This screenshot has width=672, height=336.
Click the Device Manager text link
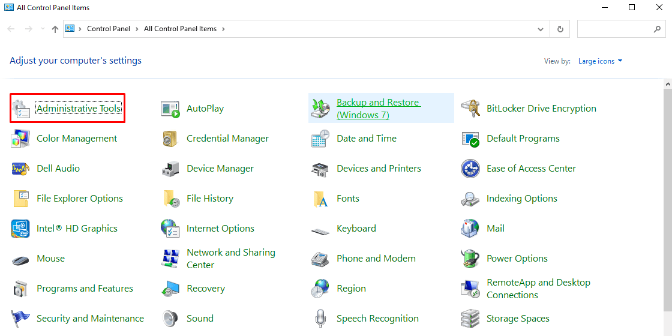coord(220,169)
